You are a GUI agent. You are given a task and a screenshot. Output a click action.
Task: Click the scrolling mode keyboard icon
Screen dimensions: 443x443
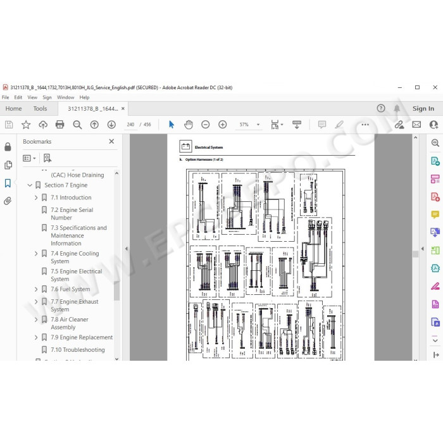297,125
